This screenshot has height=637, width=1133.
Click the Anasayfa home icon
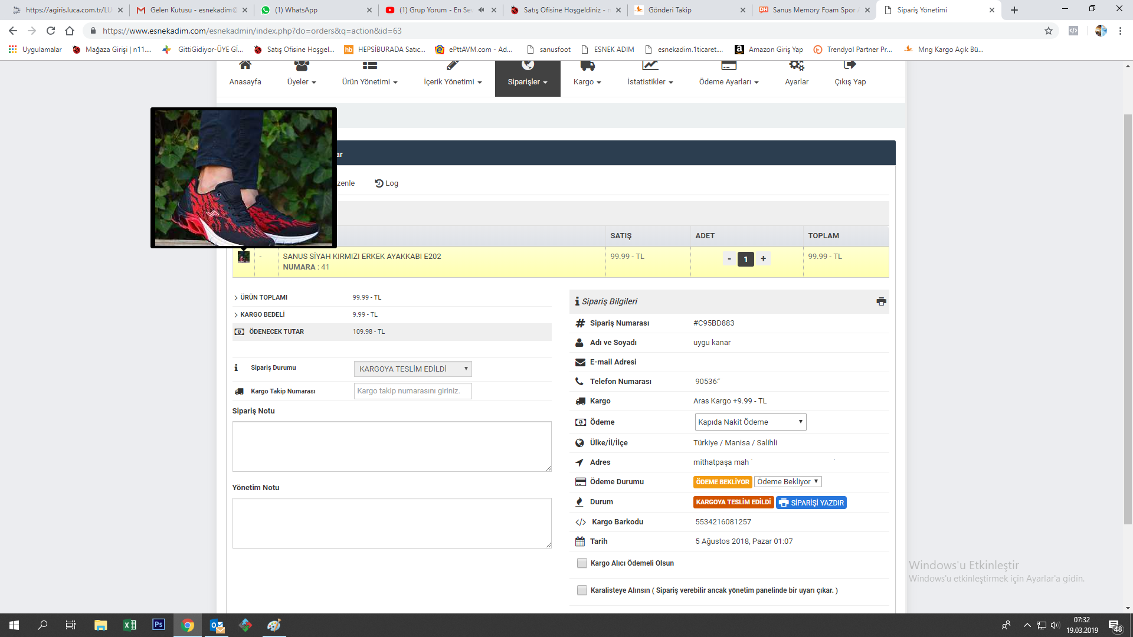(x=245, y=65)
